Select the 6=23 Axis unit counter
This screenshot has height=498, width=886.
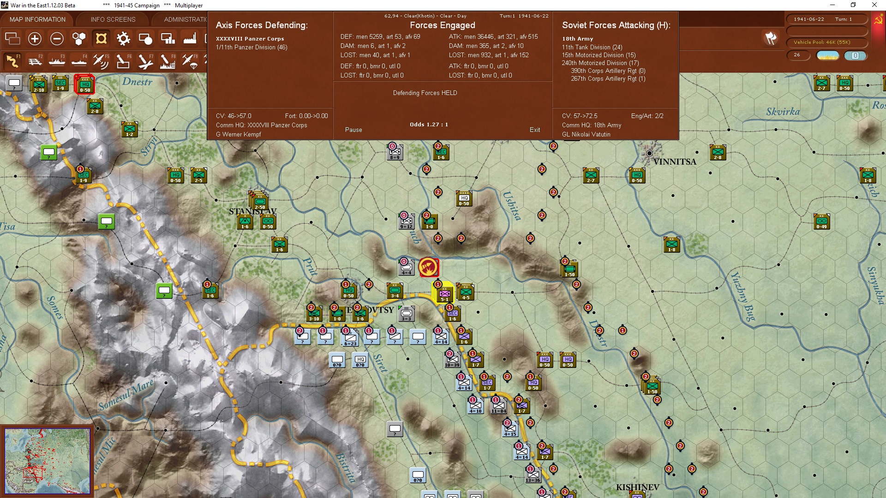(x=350, y=338)
